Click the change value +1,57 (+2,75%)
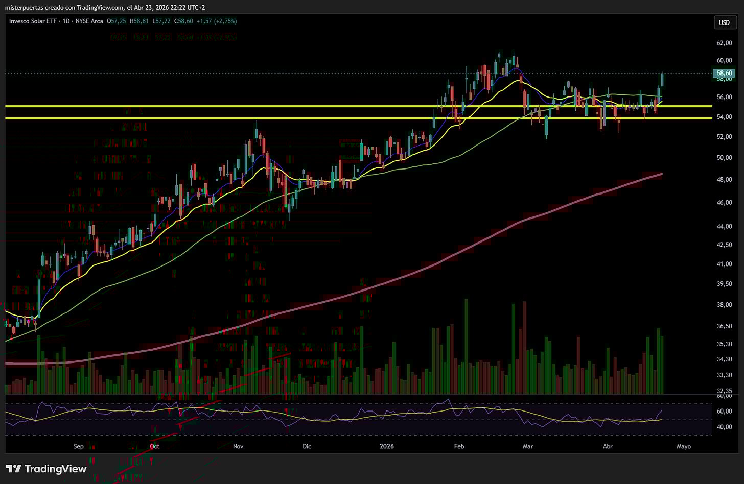 (x=217, y=21)
